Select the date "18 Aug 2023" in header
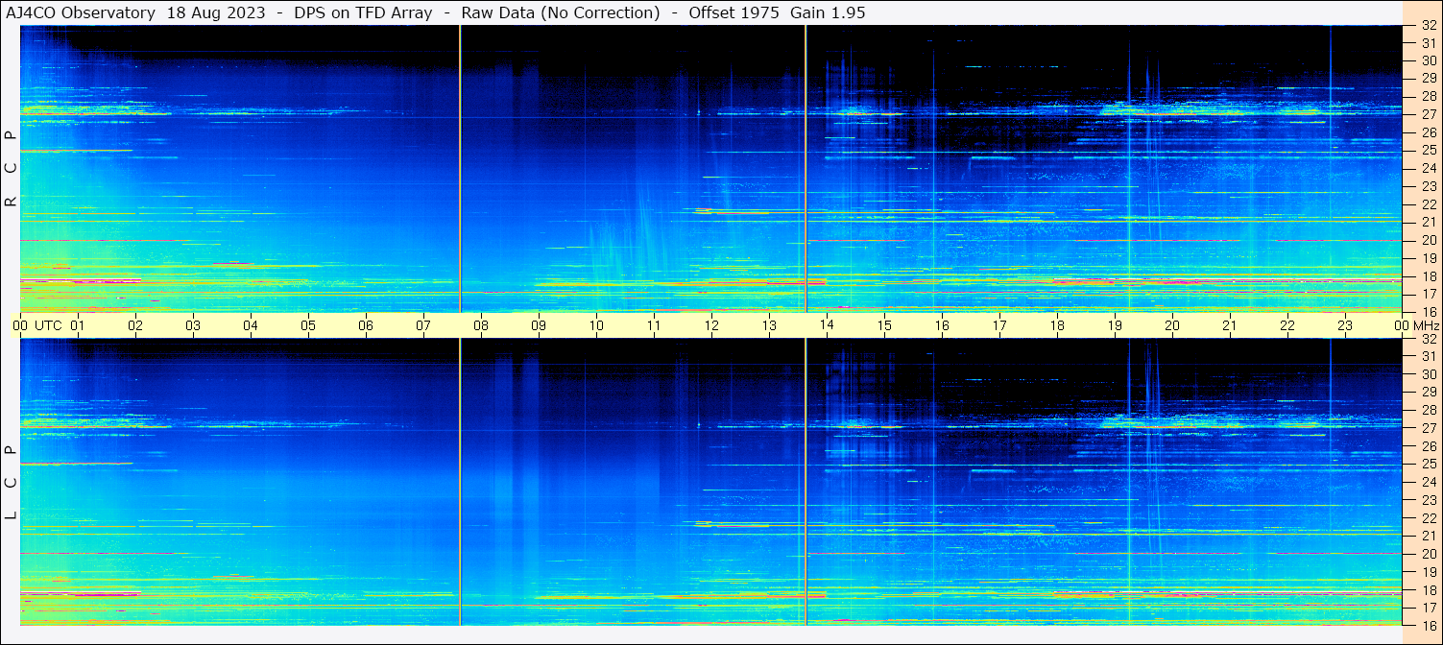The width and height of the screenshot is (1443, 645). [214, 13]
